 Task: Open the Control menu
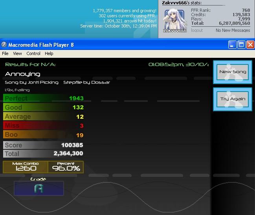tap(33, 53)
